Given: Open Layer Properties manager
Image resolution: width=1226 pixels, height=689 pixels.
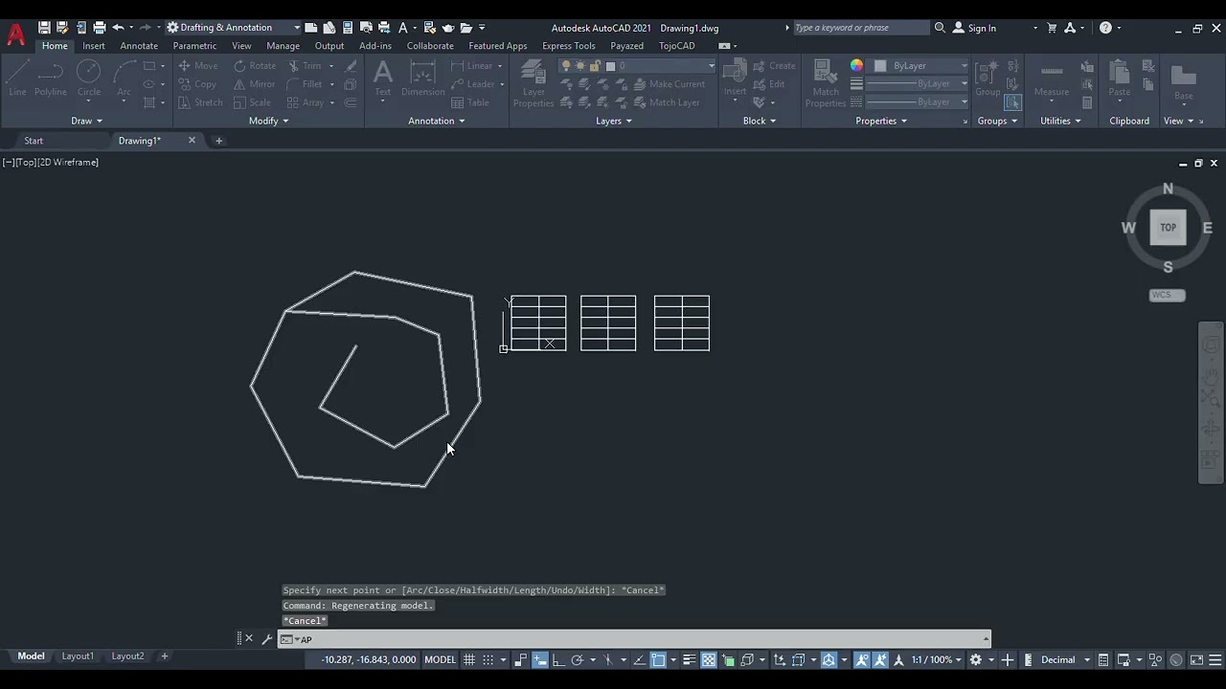Looking at the screenshot, I should coord(534,82).
